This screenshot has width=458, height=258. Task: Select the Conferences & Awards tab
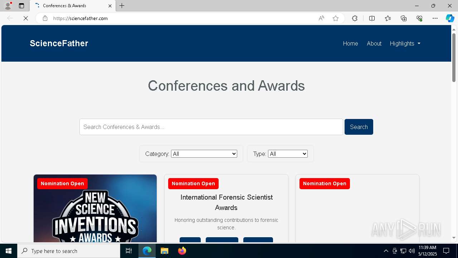coord(73,6)
